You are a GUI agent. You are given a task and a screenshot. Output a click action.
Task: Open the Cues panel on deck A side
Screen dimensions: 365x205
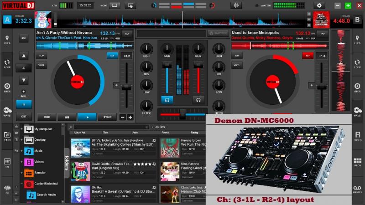pyautogui.click(x=7, y=40)
